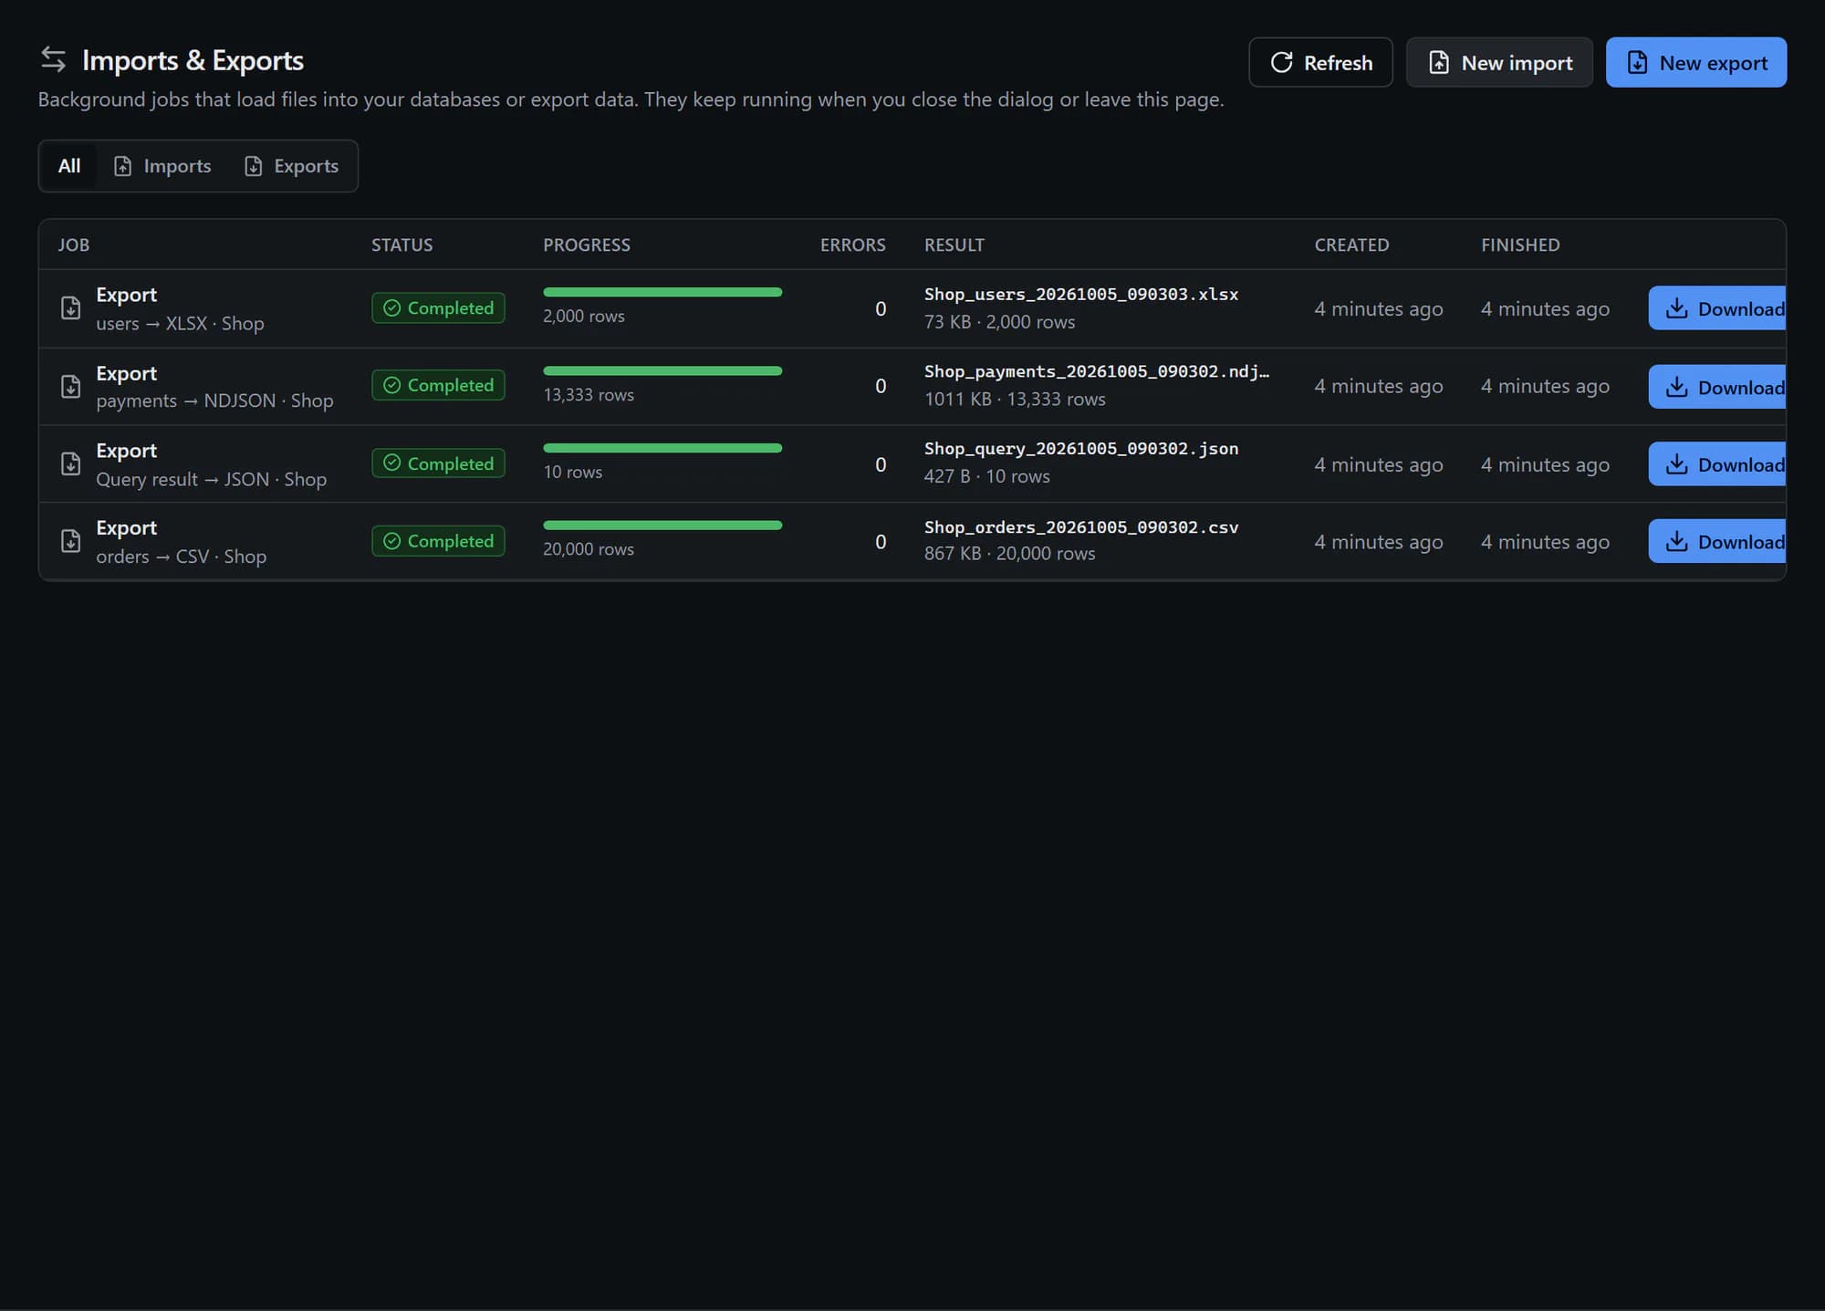Viewport: 1825px width, 1311px height.
Task: Select filename Shop_query_20261005_090302.json
Action: pyautogui.click(x=1081, y=449)
